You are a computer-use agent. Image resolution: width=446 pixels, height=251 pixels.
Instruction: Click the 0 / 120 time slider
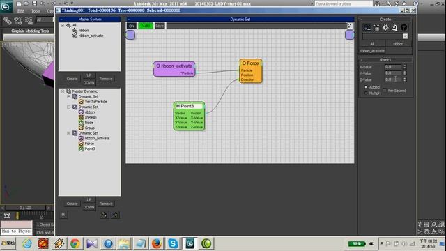(25, 208)
